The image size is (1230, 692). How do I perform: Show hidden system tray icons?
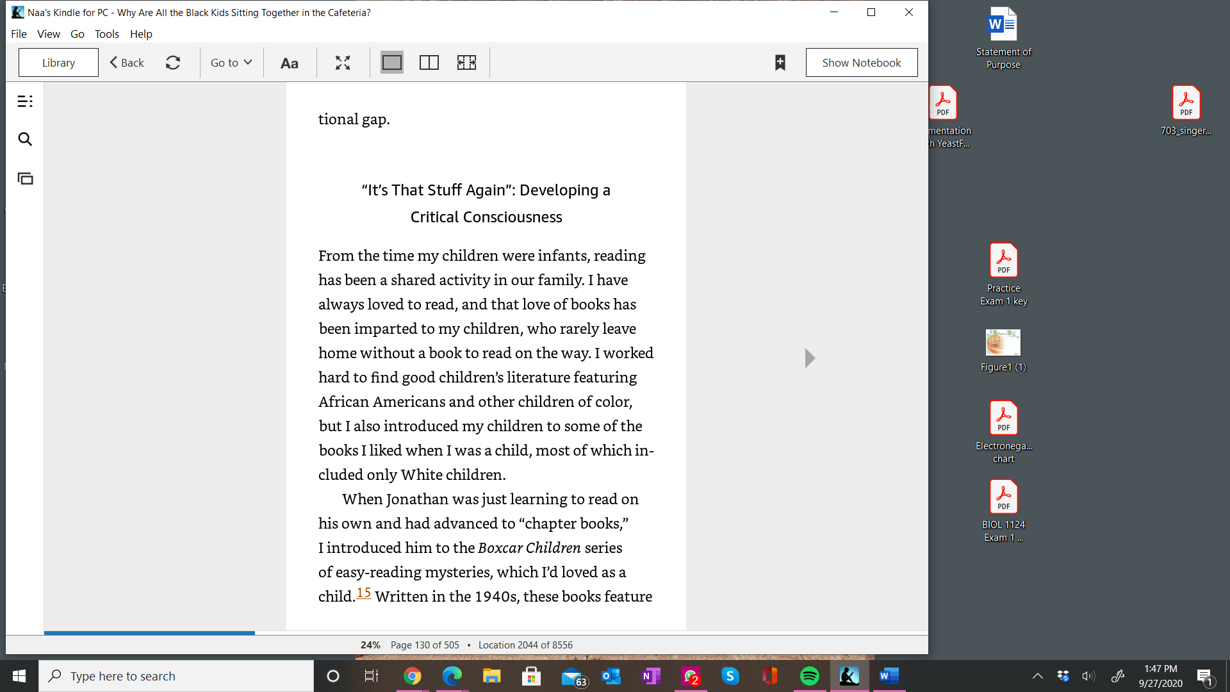pyautogui.click(x=1038, y=676)
